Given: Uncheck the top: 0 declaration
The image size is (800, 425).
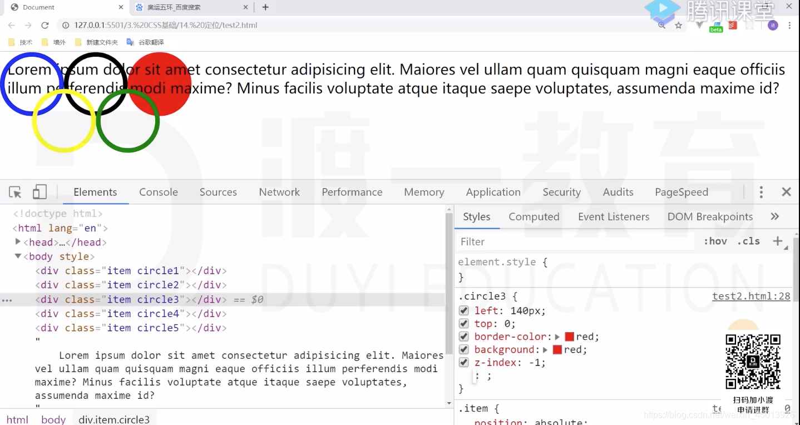Looking at the screenshot, I should (463, 324).
